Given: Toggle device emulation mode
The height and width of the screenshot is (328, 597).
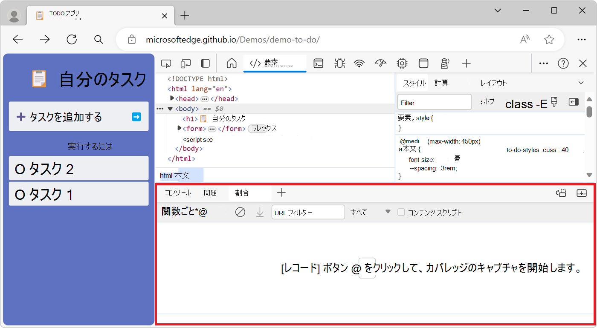Looking at the screenshot, I should click(185, 63).
